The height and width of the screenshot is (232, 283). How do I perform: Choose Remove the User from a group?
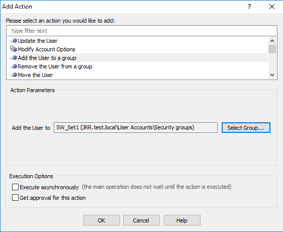coord(55,66)
